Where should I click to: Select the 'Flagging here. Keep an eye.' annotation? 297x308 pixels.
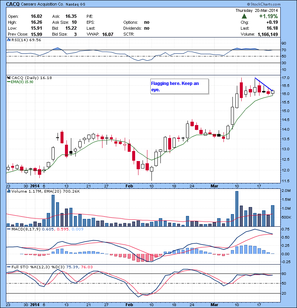[179, 86]
